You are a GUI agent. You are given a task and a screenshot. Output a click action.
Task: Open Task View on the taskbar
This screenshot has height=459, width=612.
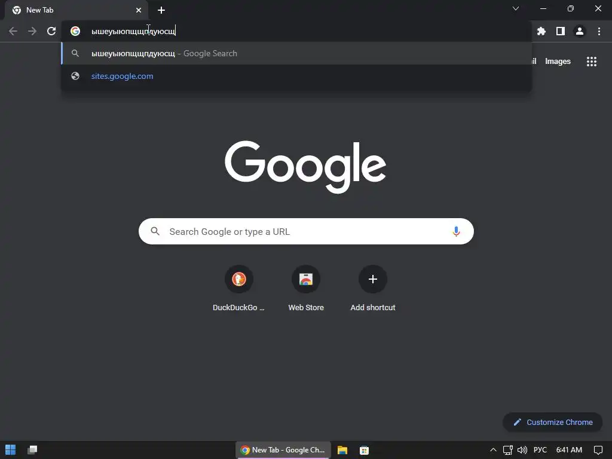[32, 449]
